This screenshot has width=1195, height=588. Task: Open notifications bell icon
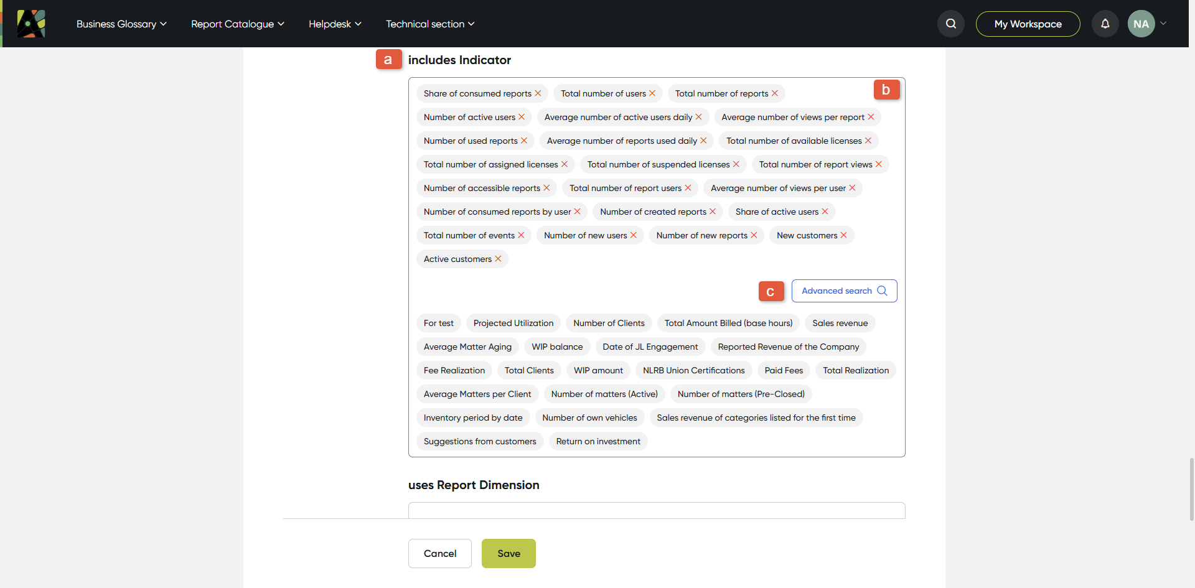pyautogui.click(x=1105, y=24)
